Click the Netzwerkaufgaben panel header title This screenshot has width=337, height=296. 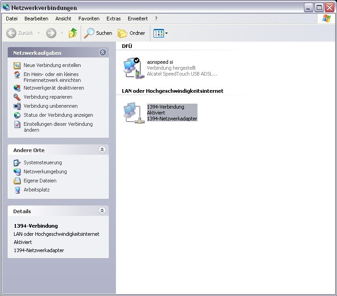(x=37, y=53)
